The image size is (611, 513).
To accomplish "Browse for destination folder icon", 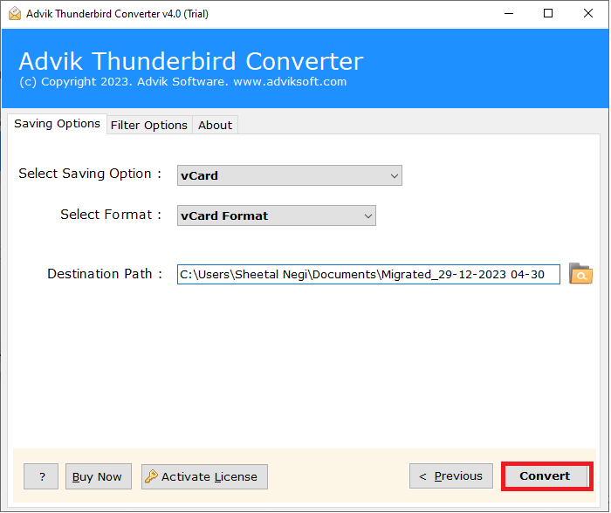I will (x=580, y=274).
